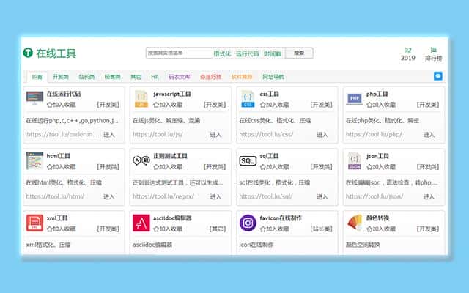The height and width of the screenshot is (293, 469).
Task: Star 颜色转换 with 加入收藏
Action: tap(381, 229)
